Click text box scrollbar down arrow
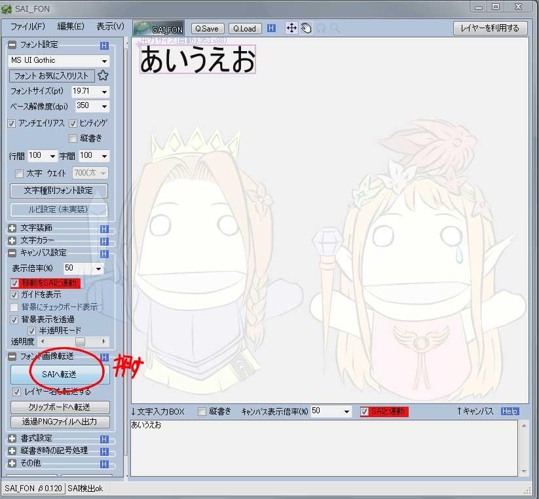Screen dimensions: 539x499 [x=523, y=471]
